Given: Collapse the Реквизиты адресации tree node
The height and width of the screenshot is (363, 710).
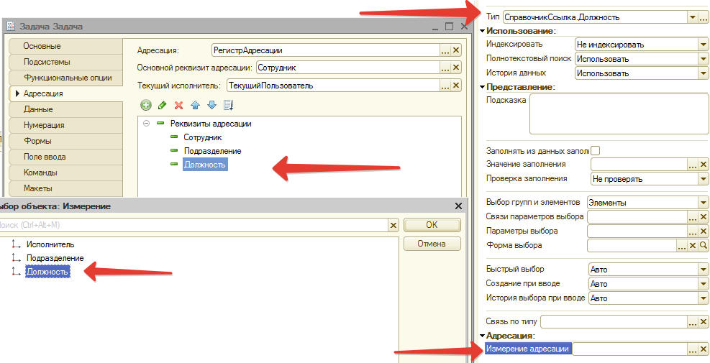Looking at the screenshot, I should pyautogui.click(x=146, y=123).
